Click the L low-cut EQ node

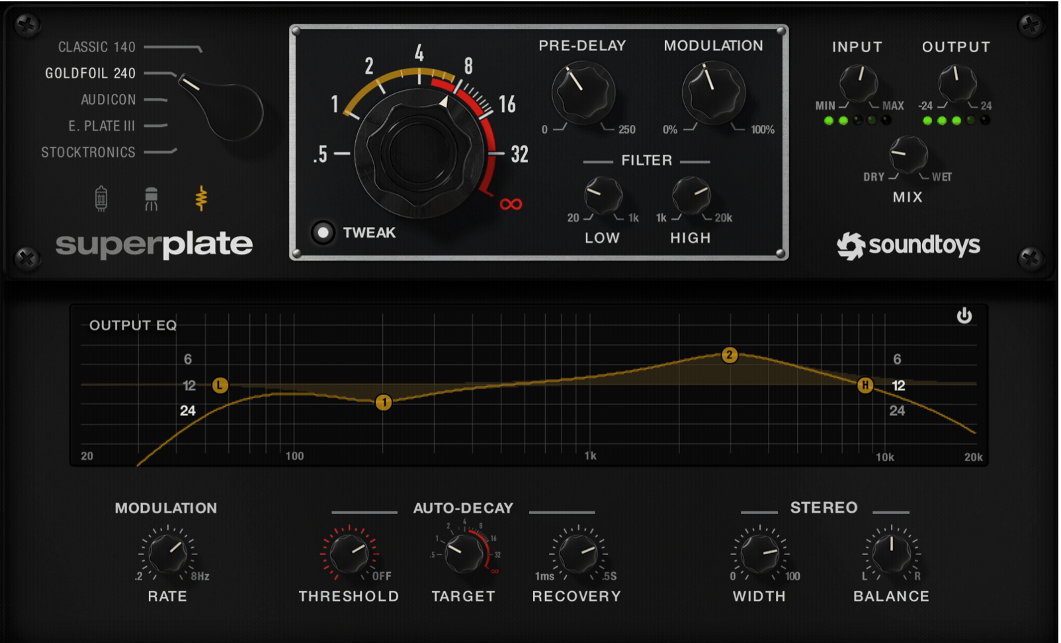coord(220,385)
